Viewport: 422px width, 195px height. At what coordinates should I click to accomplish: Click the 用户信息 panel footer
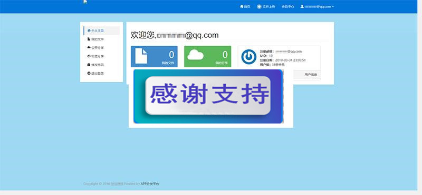(x=306, y=75)
